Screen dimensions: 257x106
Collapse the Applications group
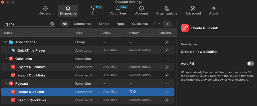coord(6,42)
